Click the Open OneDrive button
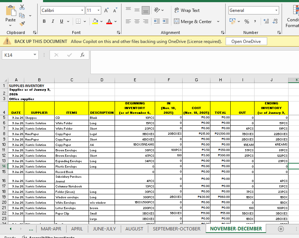299x238 pixels. point(246,41)
